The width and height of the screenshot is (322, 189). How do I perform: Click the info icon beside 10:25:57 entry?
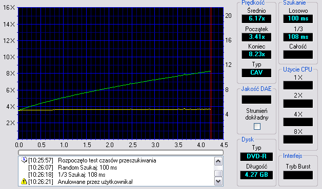(x=24, y=160)
